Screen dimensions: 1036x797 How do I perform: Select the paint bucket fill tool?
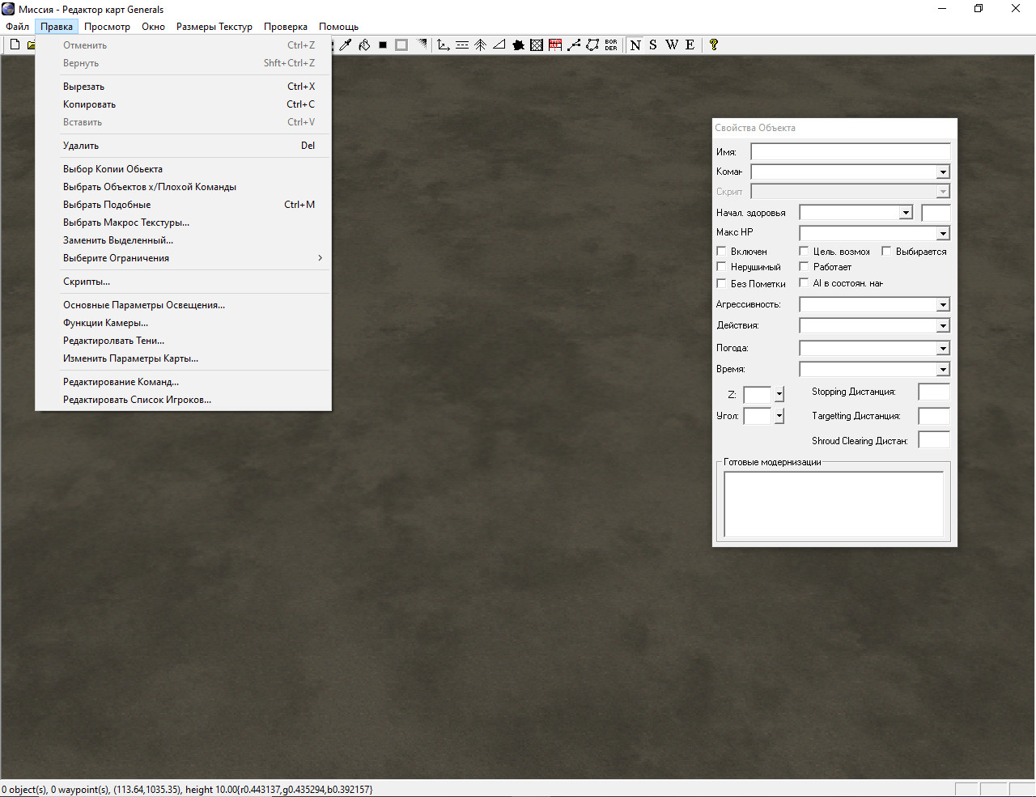(364, 45)
